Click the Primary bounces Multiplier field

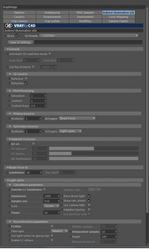pyautogui.click(x=33, y=119)
